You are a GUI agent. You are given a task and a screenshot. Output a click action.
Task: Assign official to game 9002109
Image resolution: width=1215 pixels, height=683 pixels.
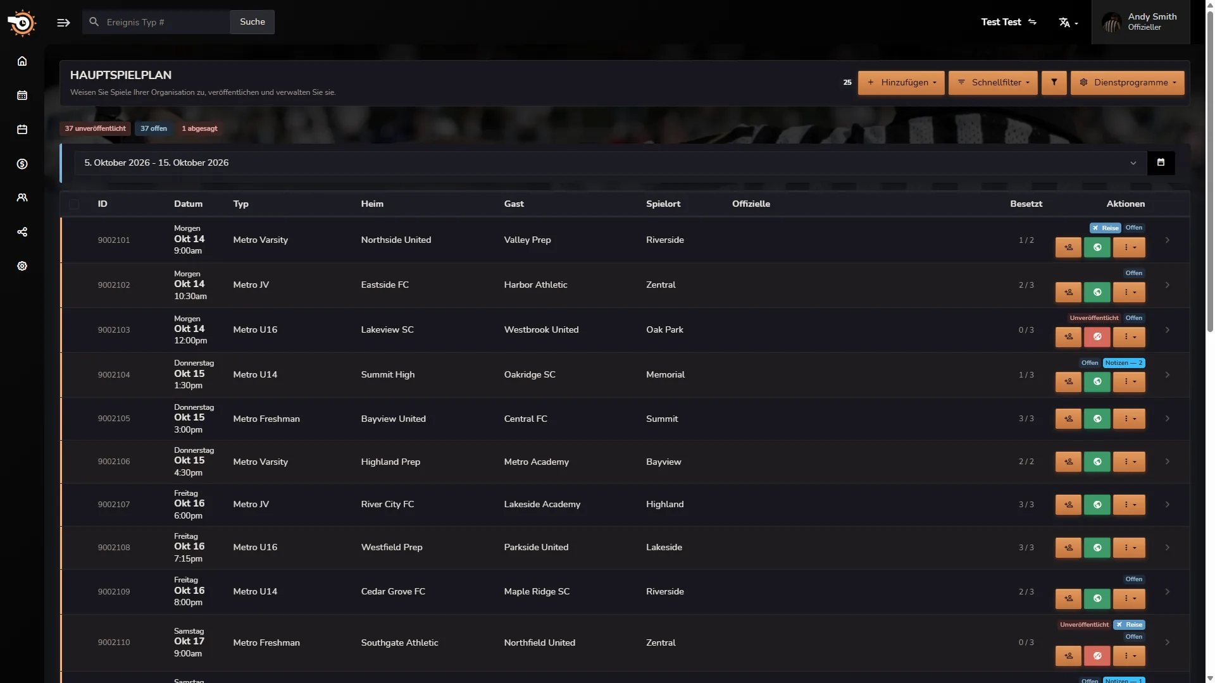[1068, 598]
